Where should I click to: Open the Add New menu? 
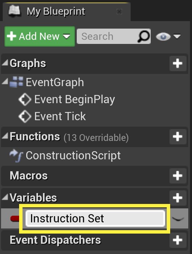click(40, 36)
